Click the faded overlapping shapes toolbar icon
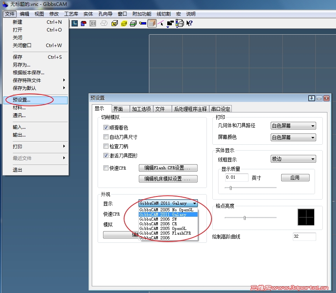Screen dimensions: 336x293 click(104, 23)
